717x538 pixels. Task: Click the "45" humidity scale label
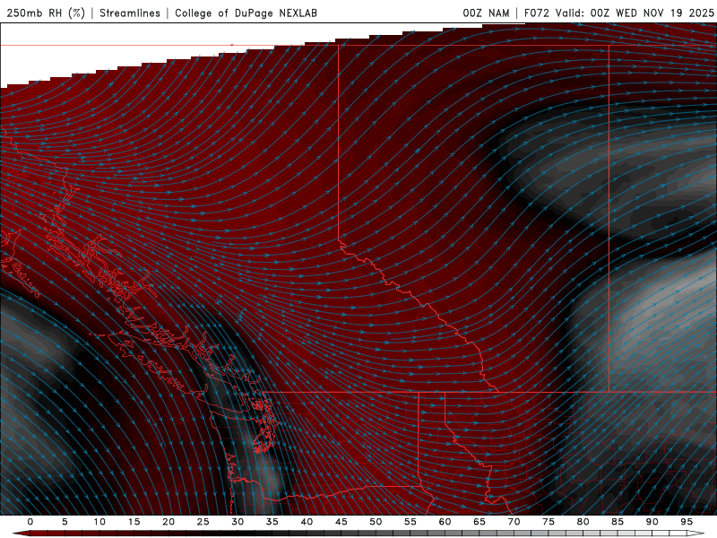[x=341, y=522]
